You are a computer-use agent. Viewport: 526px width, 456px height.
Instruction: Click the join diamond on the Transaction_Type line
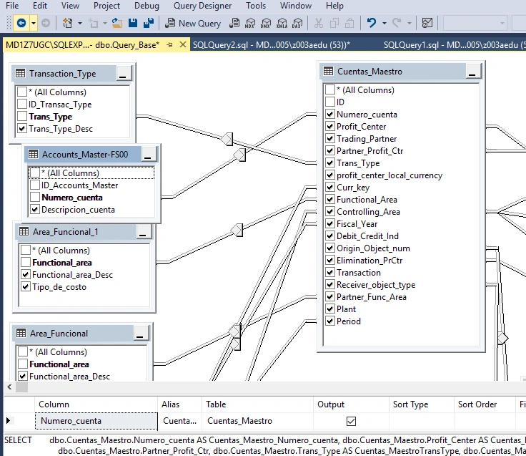(x=227, y=139)
